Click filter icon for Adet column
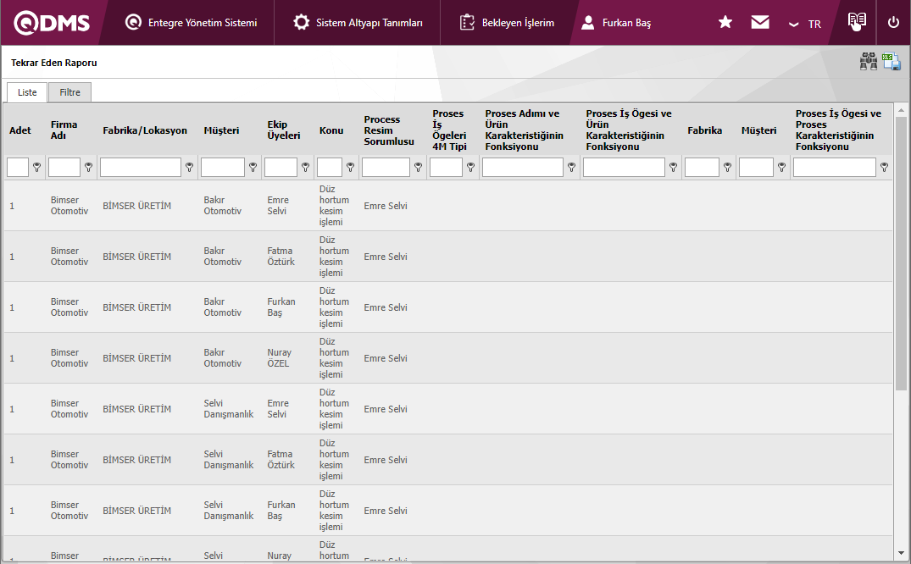Image resolution: width=911 pixels, height=564 pixels. point(37,168)
